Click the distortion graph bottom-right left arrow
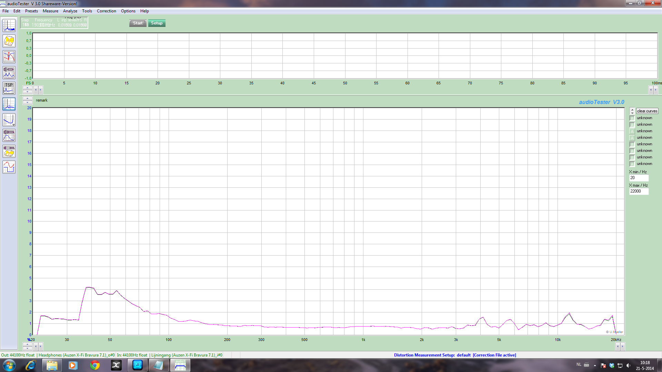This screenshot has height=372, width=662. (x=618, y=347)
